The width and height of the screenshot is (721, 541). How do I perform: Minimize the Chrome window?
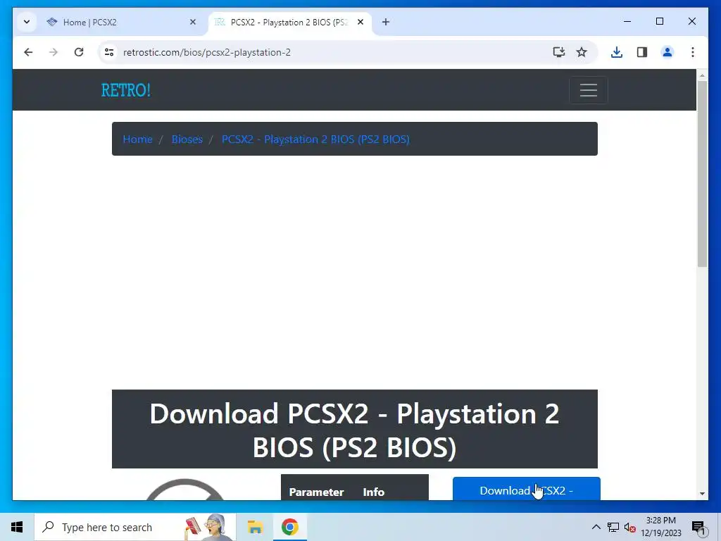coord(627,21)
